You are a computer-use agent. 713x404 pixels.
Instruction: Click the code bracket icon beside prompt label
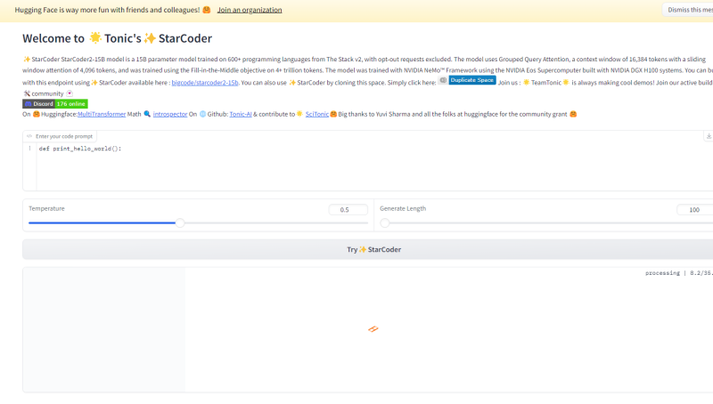click(x=29, y=136)
